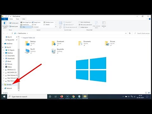Open Documents folder tile
Viewport: 152px width, 114px height.
[85, 43]
